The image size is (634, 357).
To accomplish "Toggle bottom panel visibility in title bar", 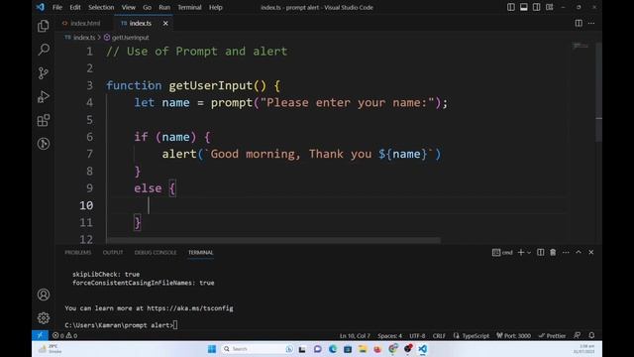I will (x=524, y=7).
